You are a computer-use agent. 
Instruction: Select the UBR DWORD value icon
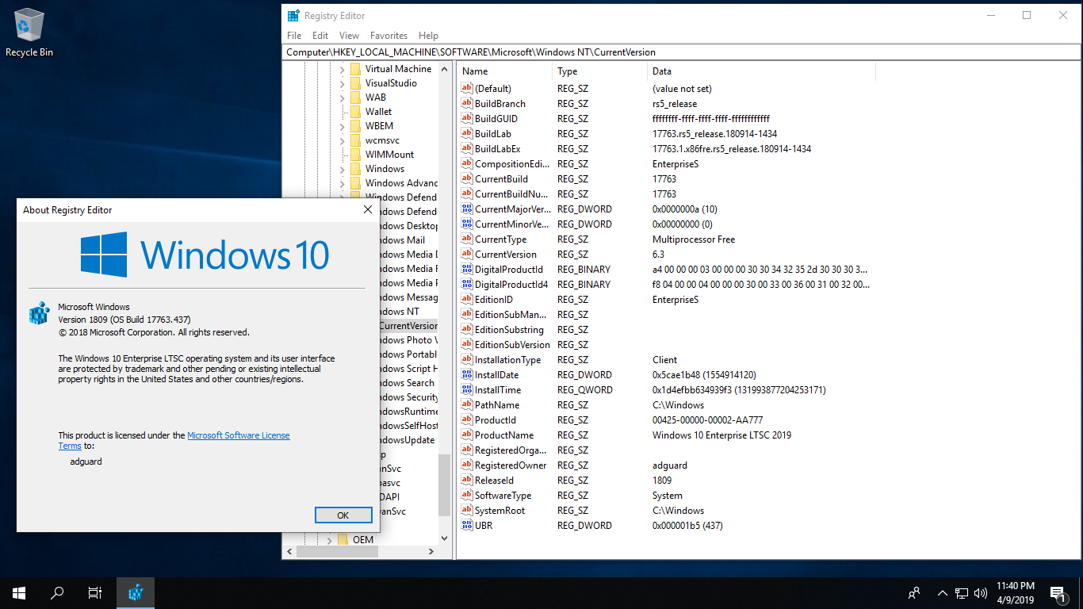(467, 525)
